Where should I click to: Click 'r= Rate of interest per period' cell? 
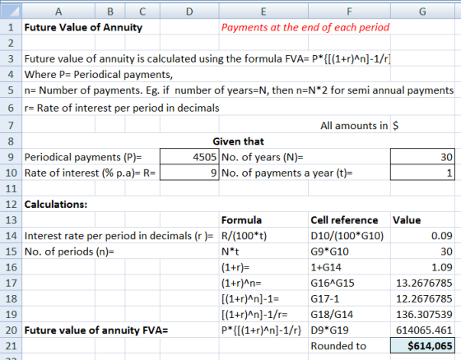click(x=122, y=108)
